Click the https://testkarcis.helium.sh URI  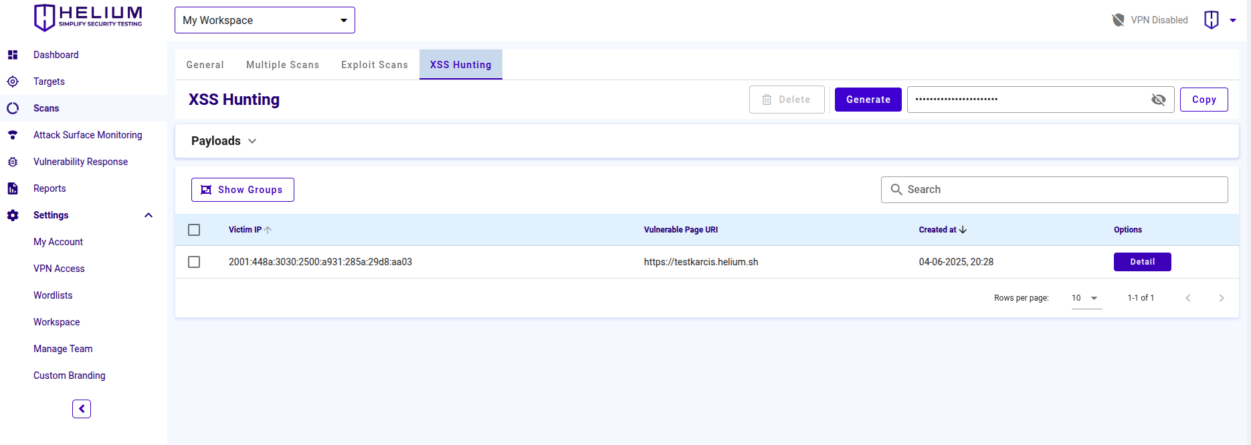coord(701,262)
